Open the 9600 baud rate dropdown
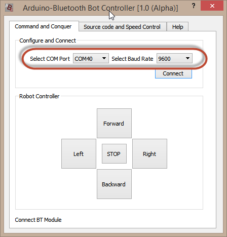The image size is (227, 237). click(174, 58)
